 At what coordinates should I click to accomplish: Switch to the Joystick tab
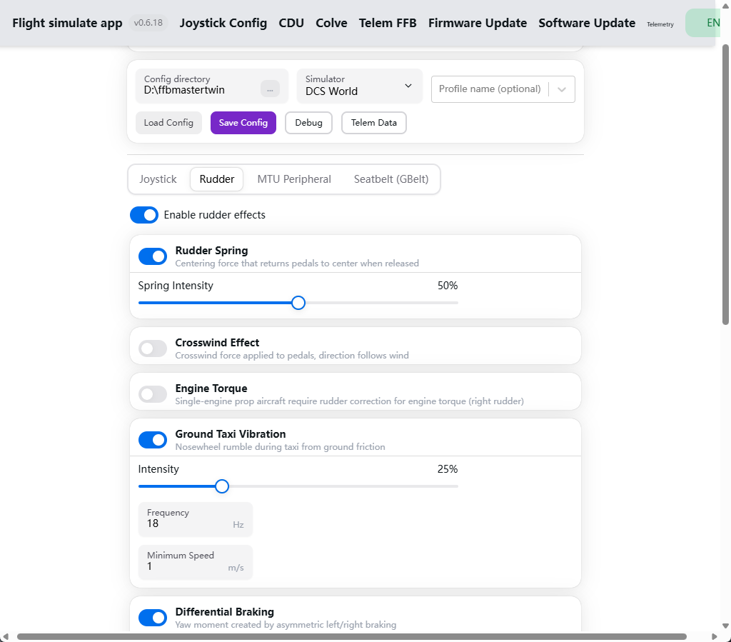(x=158, y=179)
